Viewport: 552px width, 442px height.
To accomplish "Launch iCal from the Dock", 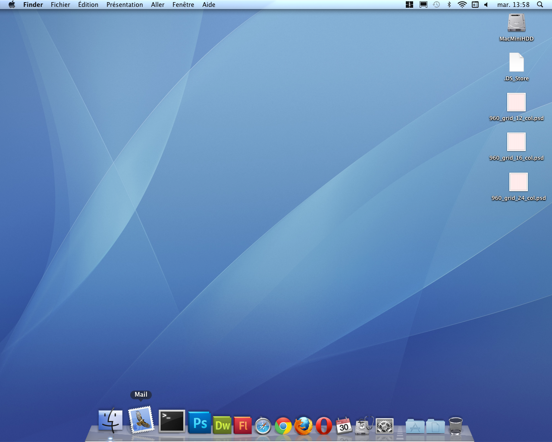I will click(344, 425).
